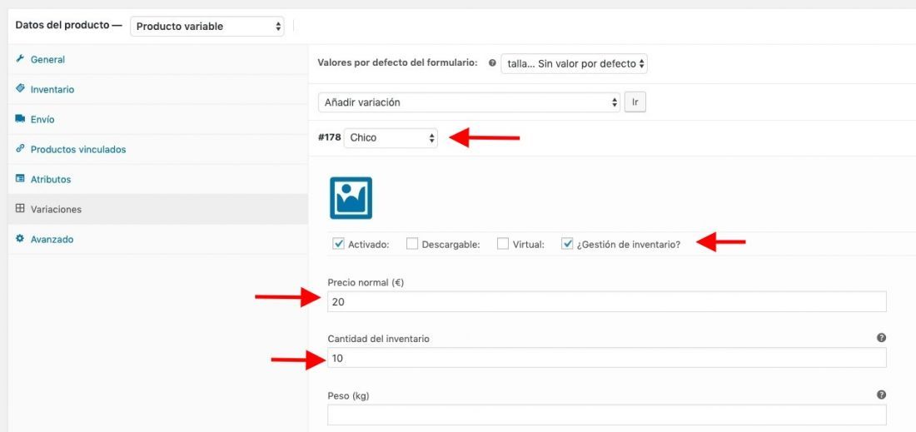Click the Peso (kg) input field

(607, 415)
